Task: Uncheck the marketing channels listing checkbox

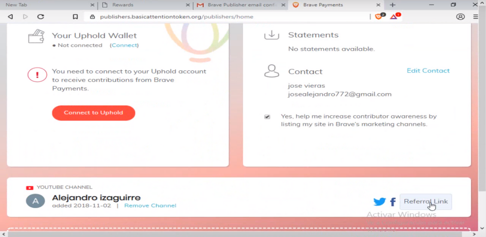Action: pos(267,117)
